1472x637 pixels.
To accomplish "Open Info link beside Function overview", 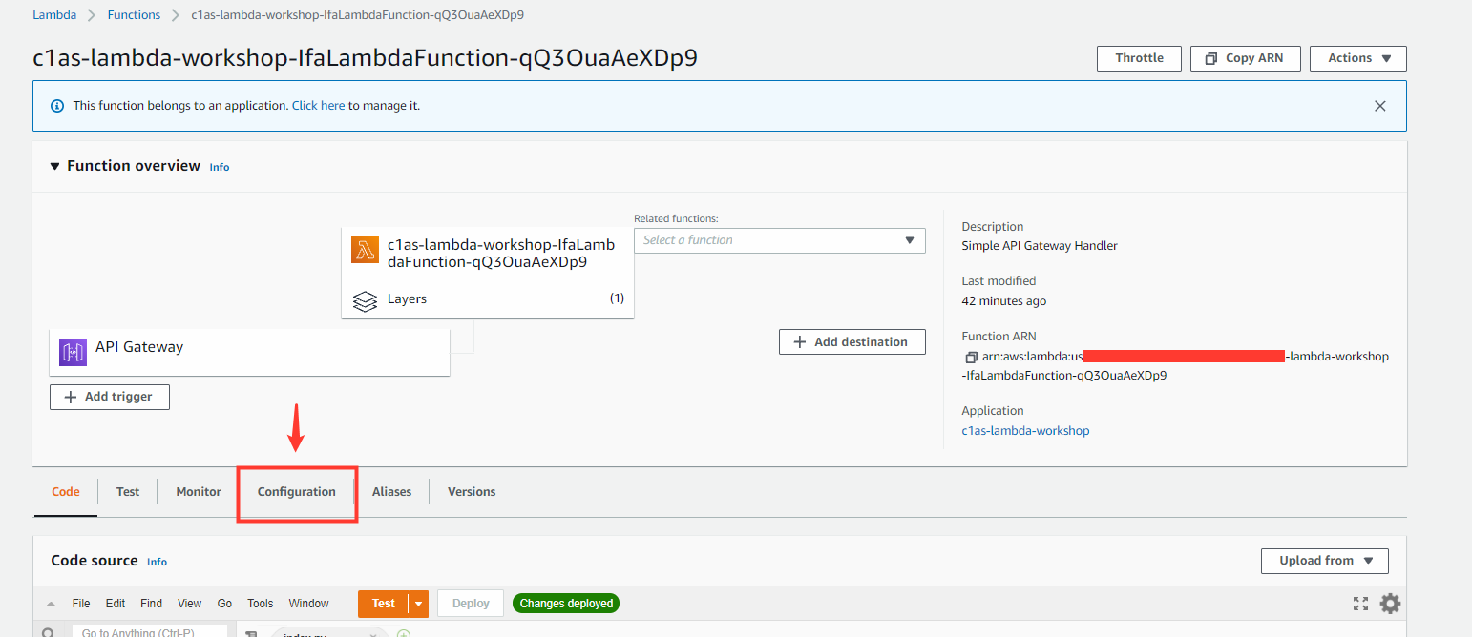I will (220, 167).
